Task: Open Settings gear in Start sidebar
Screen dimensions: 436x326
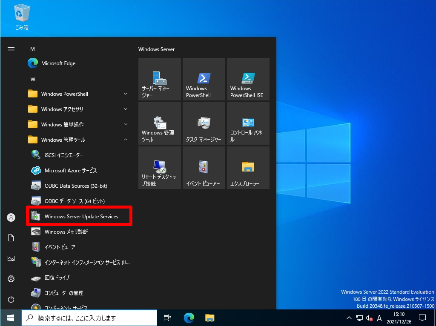Action: point(11,279)
